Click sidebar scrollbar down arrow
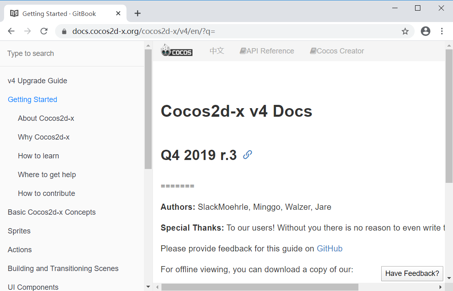This screenshot has height=291, width=453. pos(148,287)
